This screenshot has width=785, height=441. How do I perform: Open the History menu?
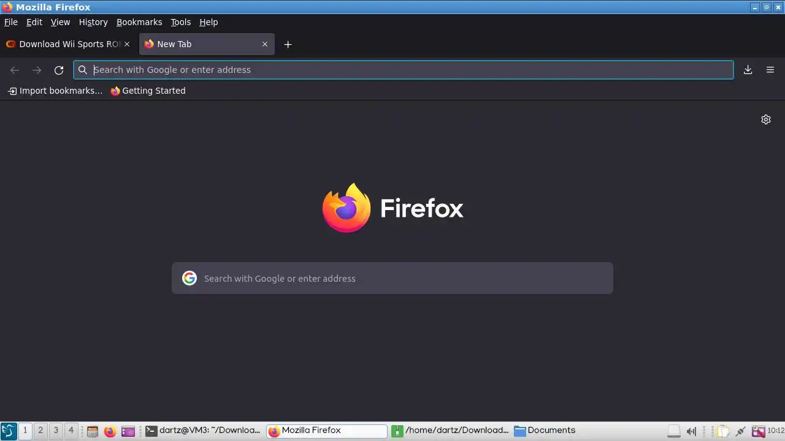coord(93,22)
